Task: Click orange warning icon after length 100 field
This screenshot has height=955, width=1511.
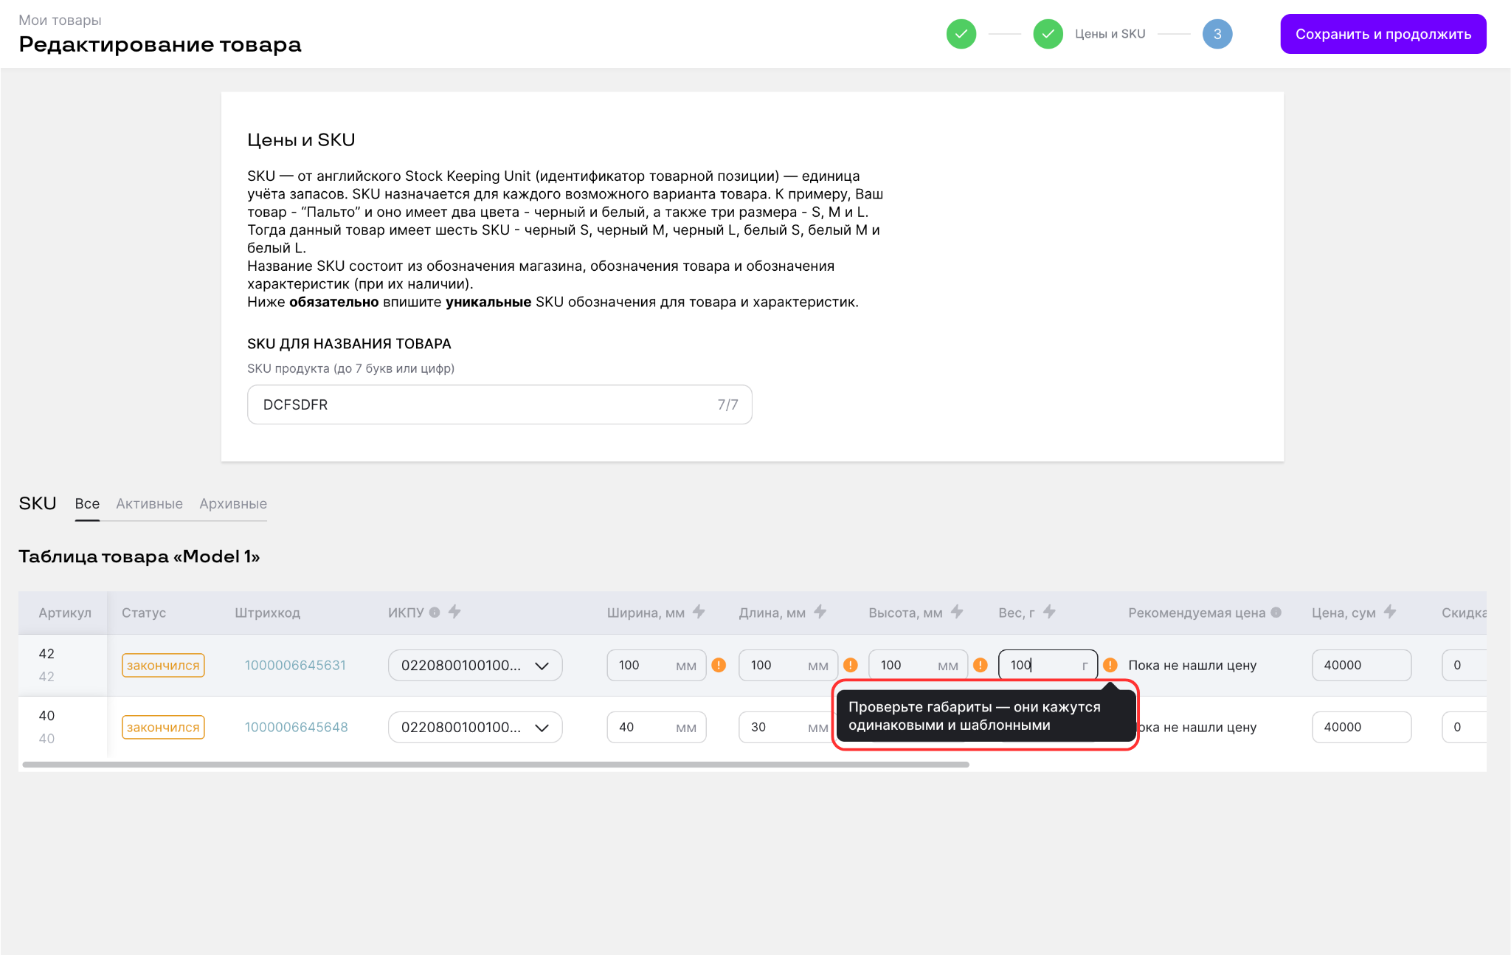Action: click(851, 665)
